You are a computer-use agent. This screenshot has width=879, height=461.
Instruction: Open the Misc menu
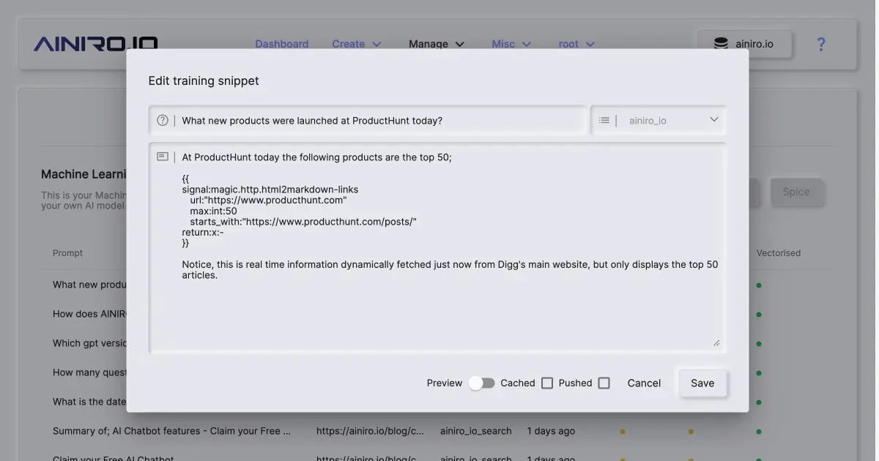click(511, 44)
